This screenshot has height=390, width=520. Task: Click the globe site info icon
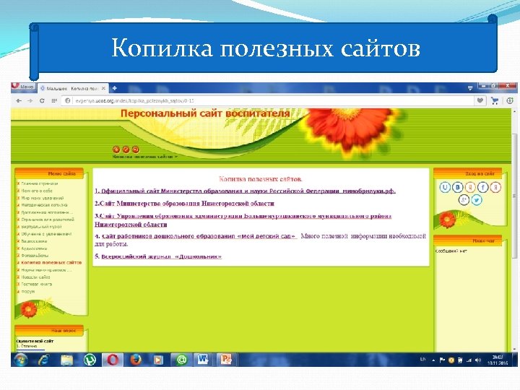pyautogui.click(x=67, y=101)
